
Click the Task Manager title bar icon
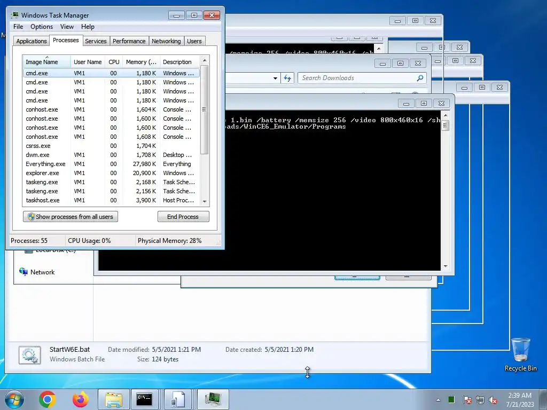[x=14, y=15]
